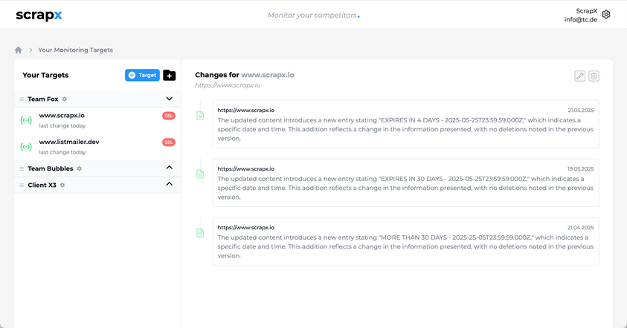Screen dimensions: 627x328
Task: Select the www.scrapx.io target
Action: coord(97,120)
